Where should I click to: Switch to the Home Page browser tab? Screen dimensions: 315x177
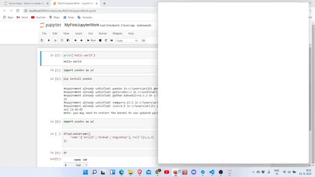point(26,3)
